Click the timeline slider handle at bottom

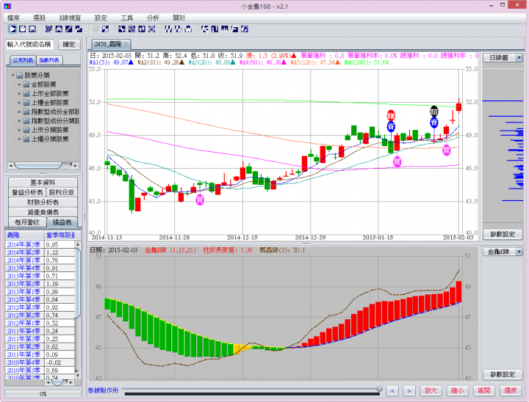click(380, 390)
